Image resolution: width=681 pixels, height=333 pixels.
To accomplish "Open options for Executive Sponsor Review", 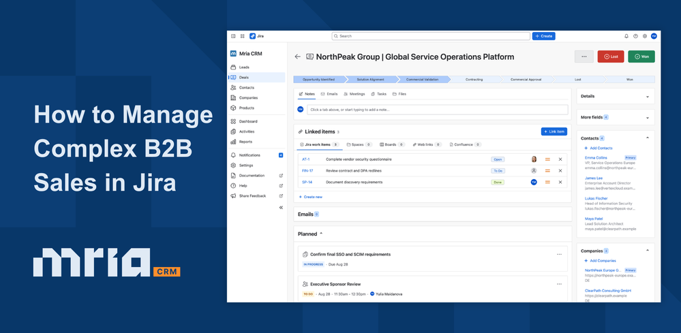I will pyautogui.click(x=559, y=284).
